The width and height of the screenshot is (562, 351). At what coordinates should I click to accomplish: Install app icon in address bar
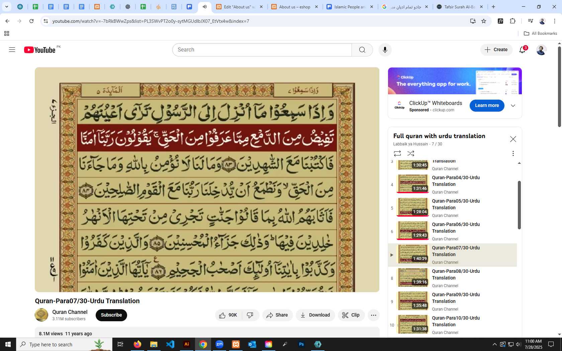tap(473, 21)
